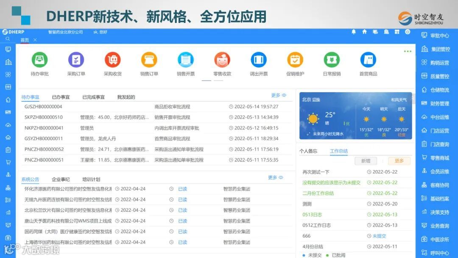Click the 日常报销 shortcut icon
This screenshot has height=258, width=458.
coord(332,59)
